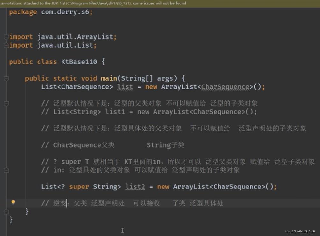Click 'List<CharSequence>' type in first declaration
This screenshot has width=320, height=236.
77,87
